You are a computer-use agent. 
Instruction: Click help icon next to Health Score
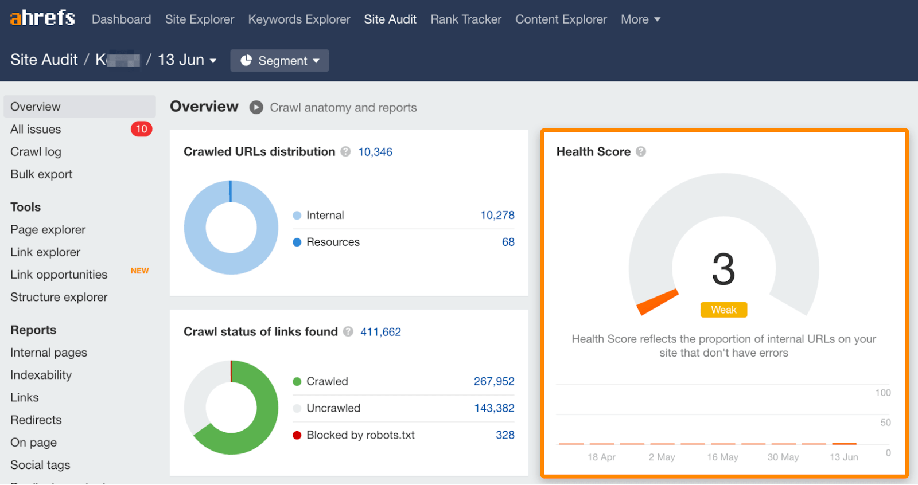(641, 151)
